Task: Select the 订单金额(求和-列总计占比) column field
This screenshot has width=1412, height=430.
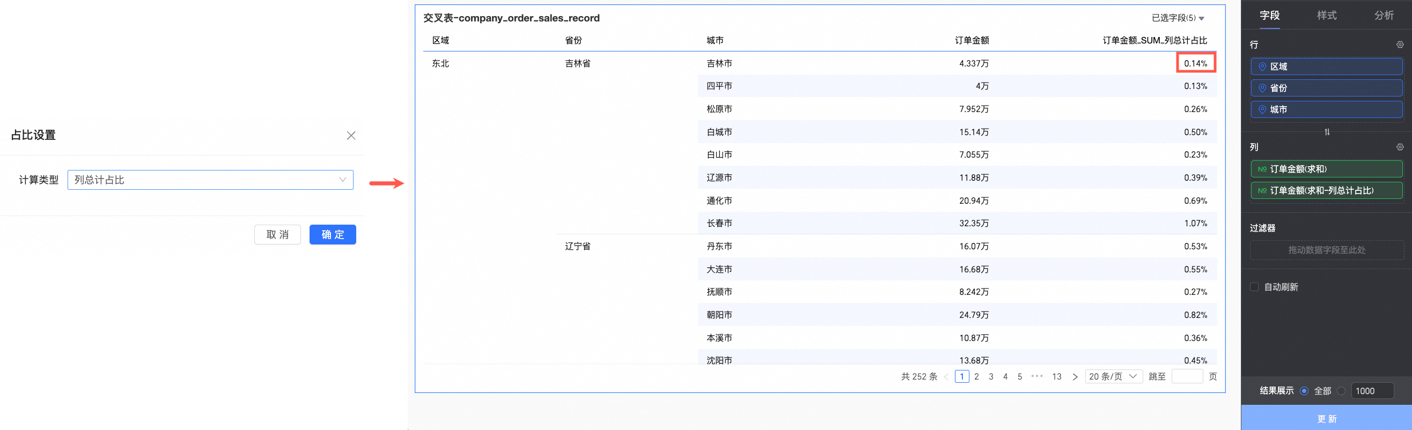Action: [1327, 190]
